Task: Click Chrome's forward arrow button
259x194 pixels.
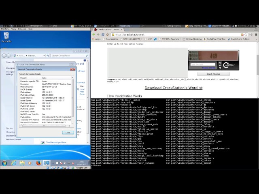Action: pyautogui.click(x=98, y=34)
